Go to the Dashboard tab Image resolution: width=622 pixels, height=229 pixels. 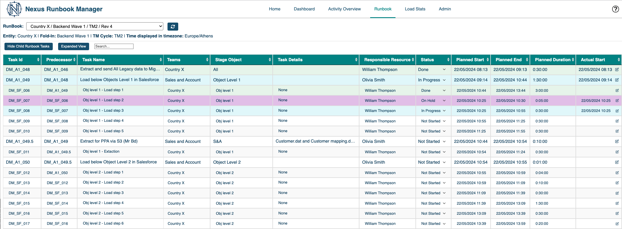pos(304,9)
